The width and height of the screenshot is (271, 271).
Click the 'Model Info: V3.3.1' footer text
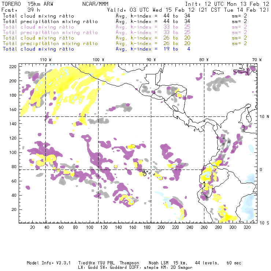pos(49,263)
